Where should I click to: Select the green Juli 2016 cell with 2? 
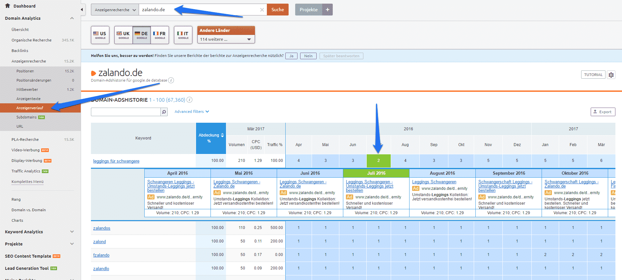[x=379, y=161]
